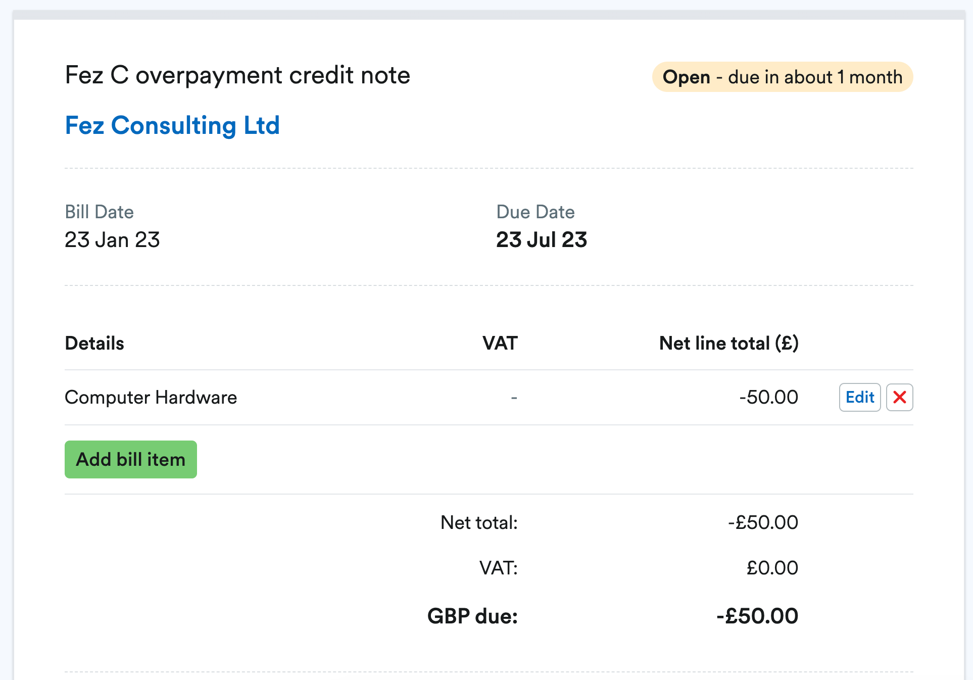Viewport: 973px width, 680px height.
Task: Click the Net line total header
Action: [729, 343]
